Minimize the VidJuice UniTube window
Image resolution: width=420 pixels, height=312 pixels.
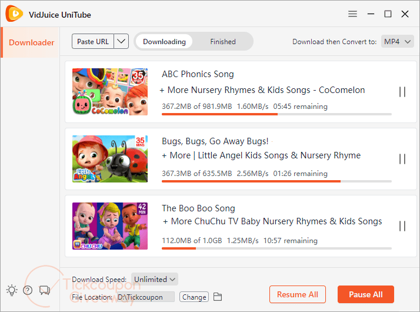click(371, 14)
